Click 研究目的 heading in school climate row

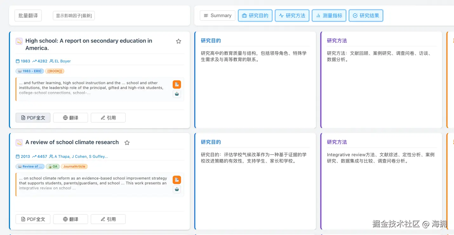click(211, 142)
